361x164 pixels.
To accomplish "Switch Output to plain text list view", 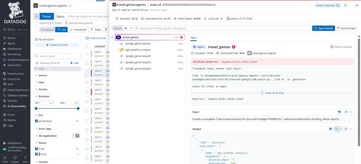I will 341,129.
